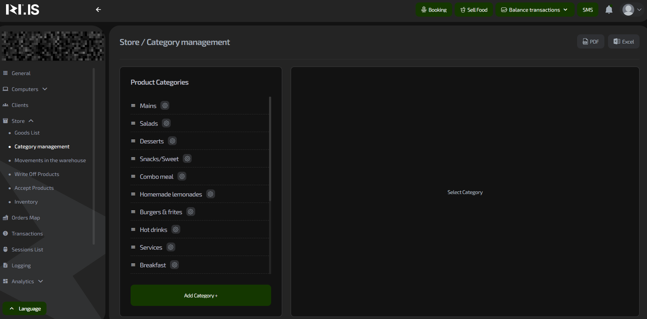Open settings gear for Mains category

165,106
